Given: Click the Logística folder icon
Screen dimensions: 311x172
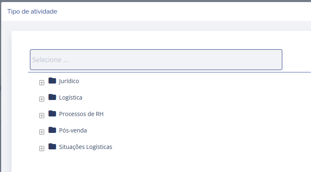Looking at the screenshot, I should pos(52,97).
